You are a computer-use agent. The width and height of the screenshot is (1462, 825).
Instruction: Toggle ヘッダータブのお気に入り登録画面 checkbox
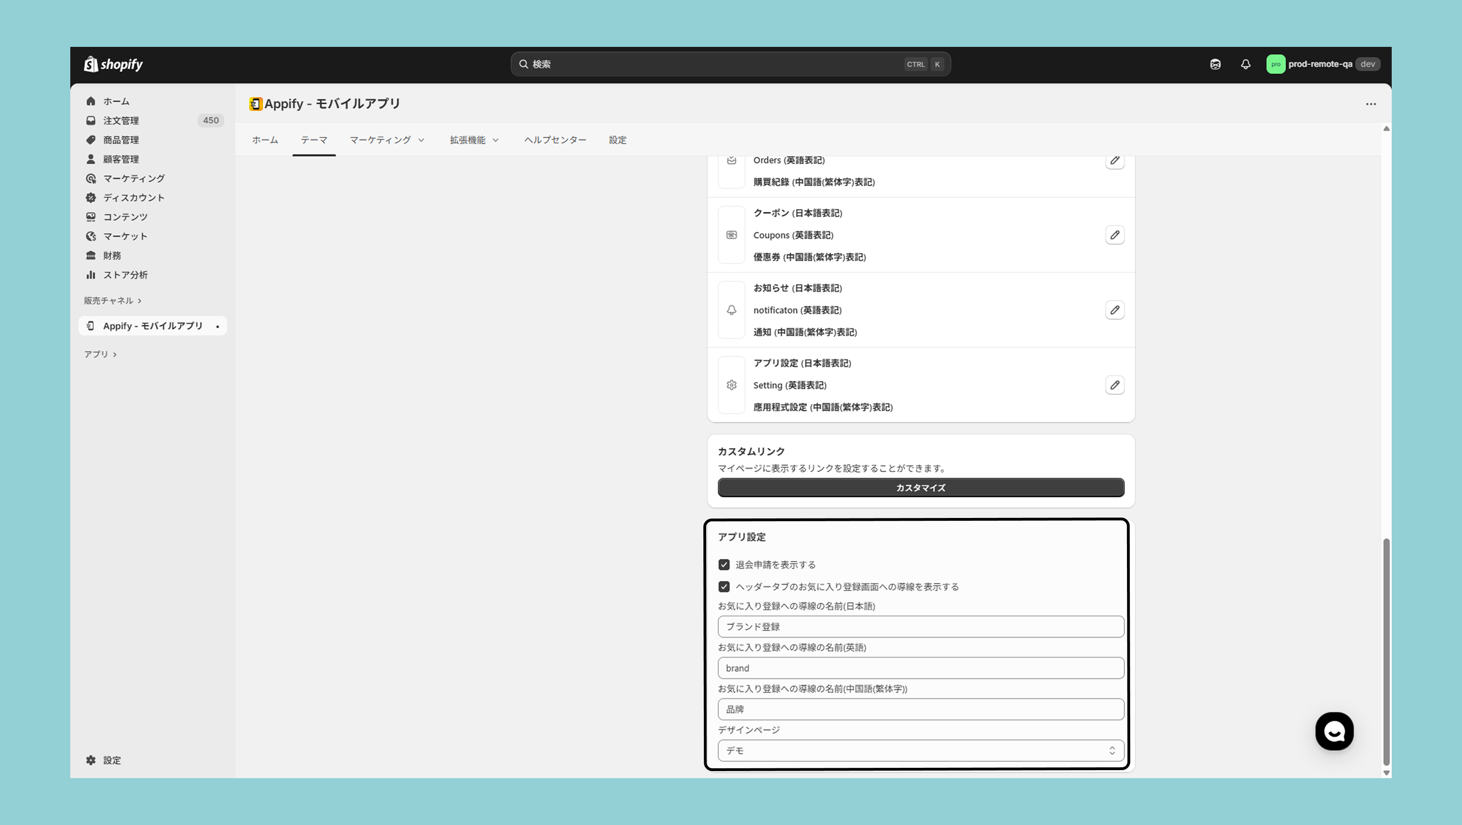click(724, 586)
